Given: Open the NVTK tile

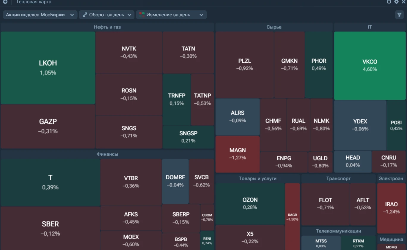Looking at the screenshot, I should [129, 52].
